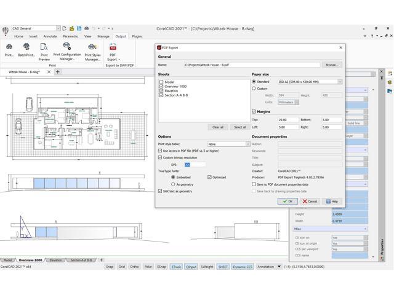Screen dimensions: 394x295
Task: Click the PDF Export ribbon icon
Action: [113, 47]
